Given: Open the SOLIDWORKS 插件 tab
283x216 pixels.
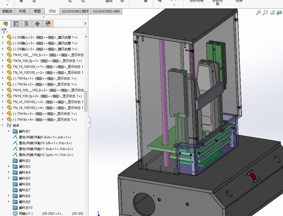Looking at the screenshot, I should (75, 11).
